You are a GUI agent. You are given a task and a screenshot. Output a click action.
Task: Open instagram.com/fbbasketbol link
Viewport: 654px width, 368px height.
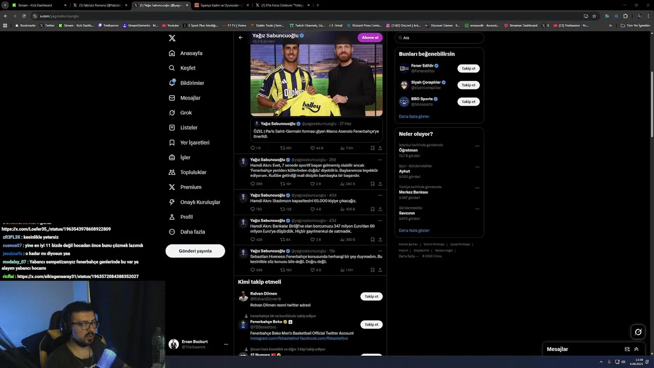[x=274, y=338]
